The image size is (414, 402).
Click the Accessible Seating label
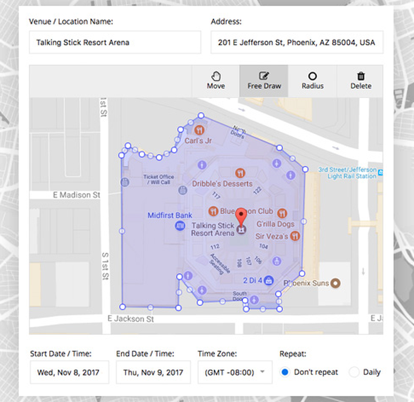tap(220, 264)
